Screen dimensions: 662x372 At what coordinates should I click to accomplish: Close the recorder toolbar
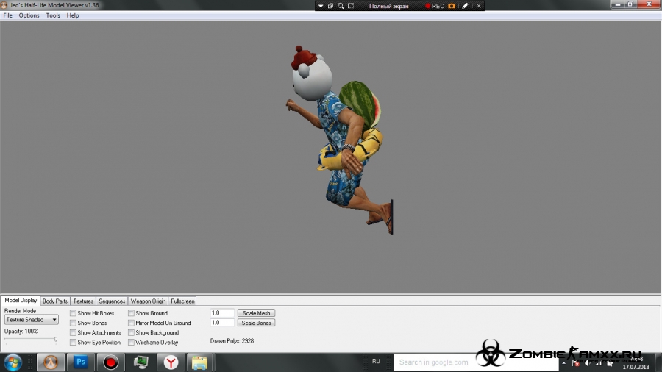click(479, 6)
